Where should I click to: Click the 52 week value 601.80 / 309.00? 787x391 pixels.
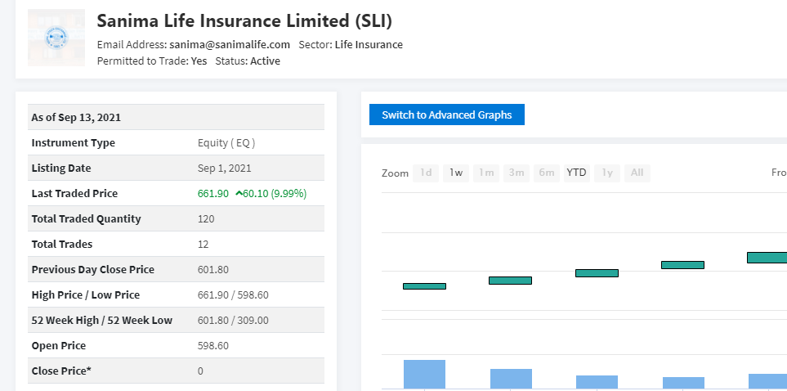pyautogui.click(x=233, y=320)
